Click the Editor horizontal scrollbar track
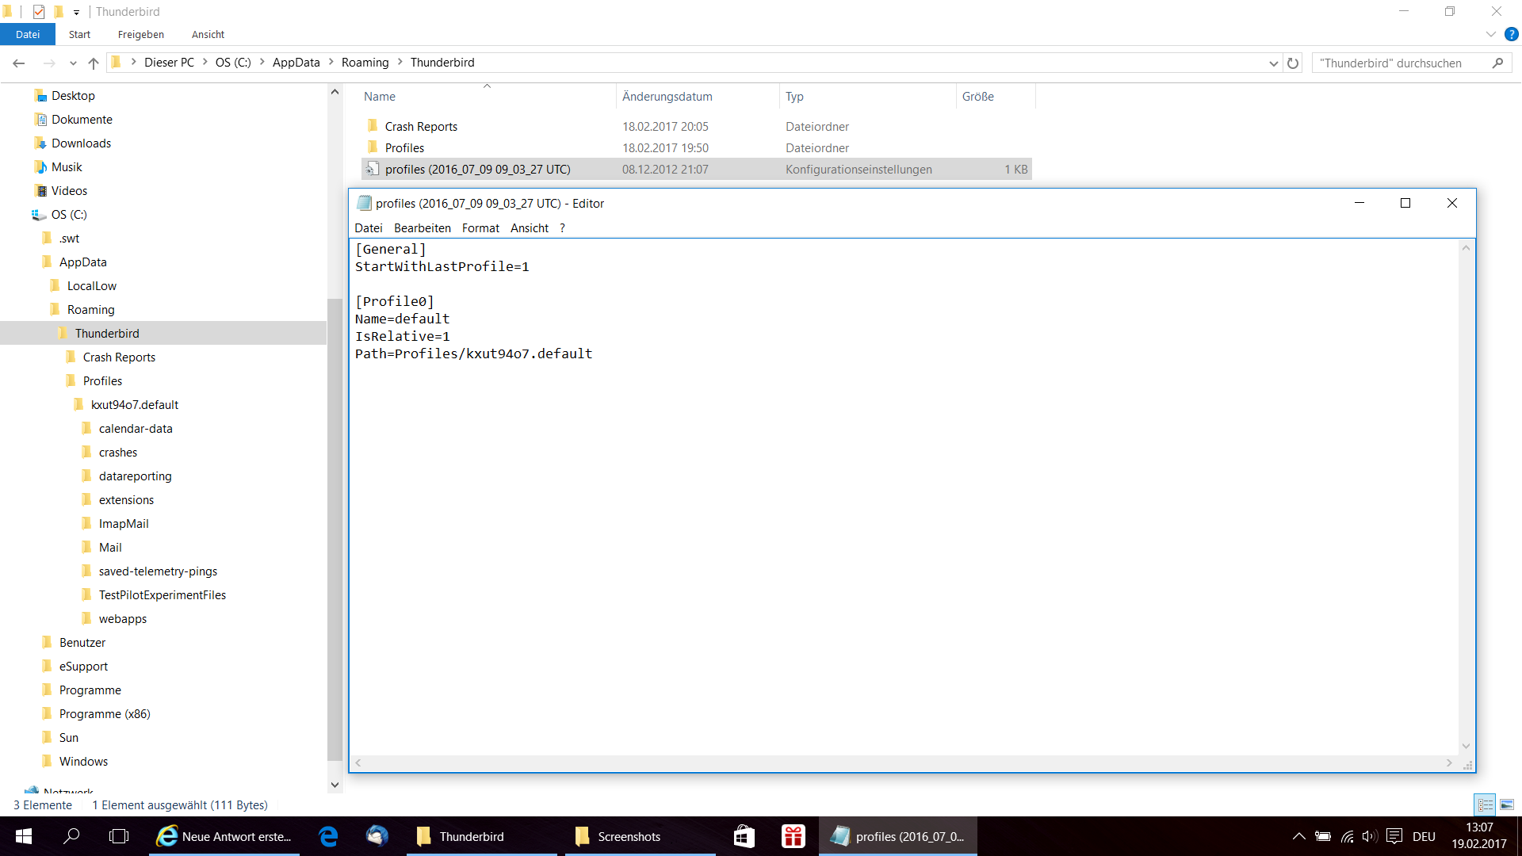Image resolution: width=1522 pixels, height=856 pixels. tap(904, 762)
